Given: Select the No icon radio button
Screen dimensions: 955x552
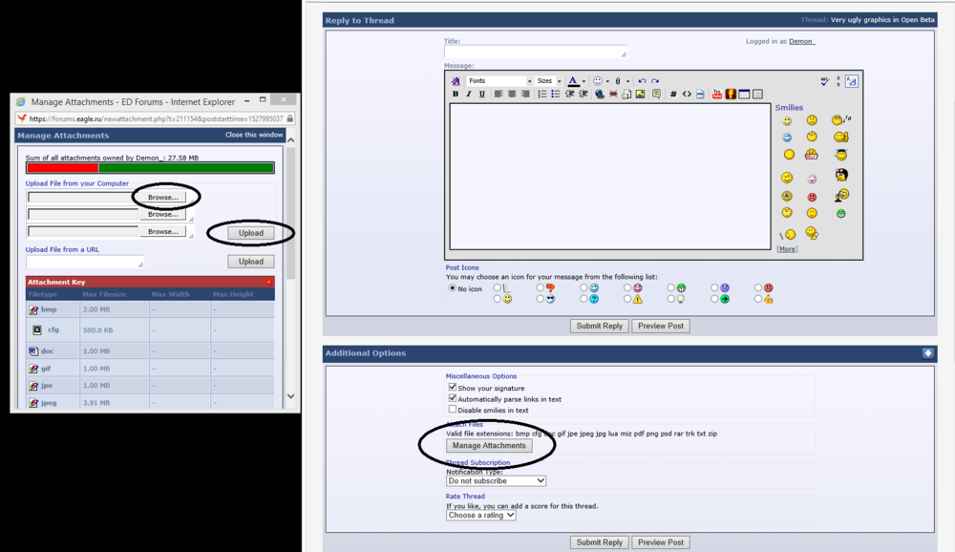Looking at the screenshot, I should [x=452, y=287].
